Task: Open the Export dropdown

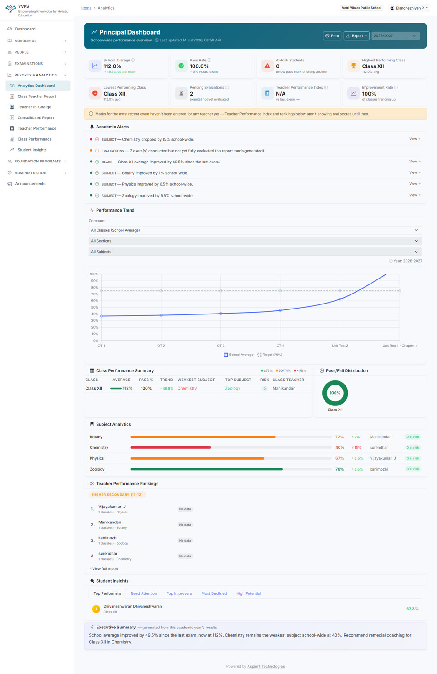Action: point(356,36)
